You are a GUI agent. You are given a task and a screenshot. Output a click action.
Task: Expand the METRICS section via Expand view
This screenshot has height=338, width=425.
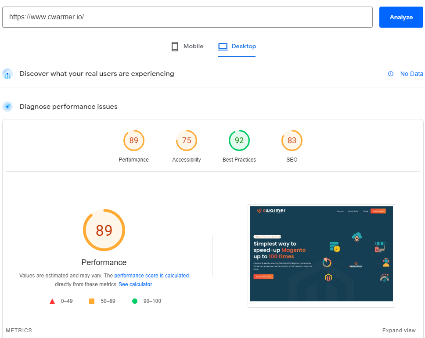(399, 330)
